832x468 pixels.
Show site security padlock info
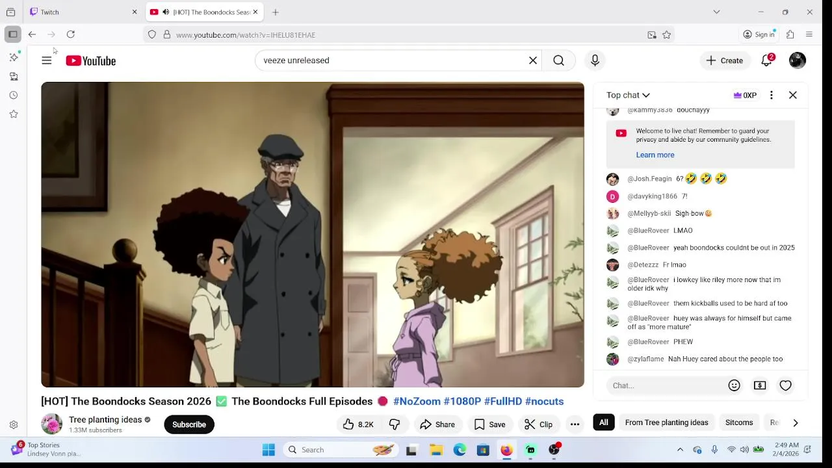point(167,34)
